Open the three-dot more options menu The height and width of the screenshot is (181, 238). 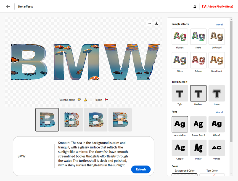pos(149,23)
